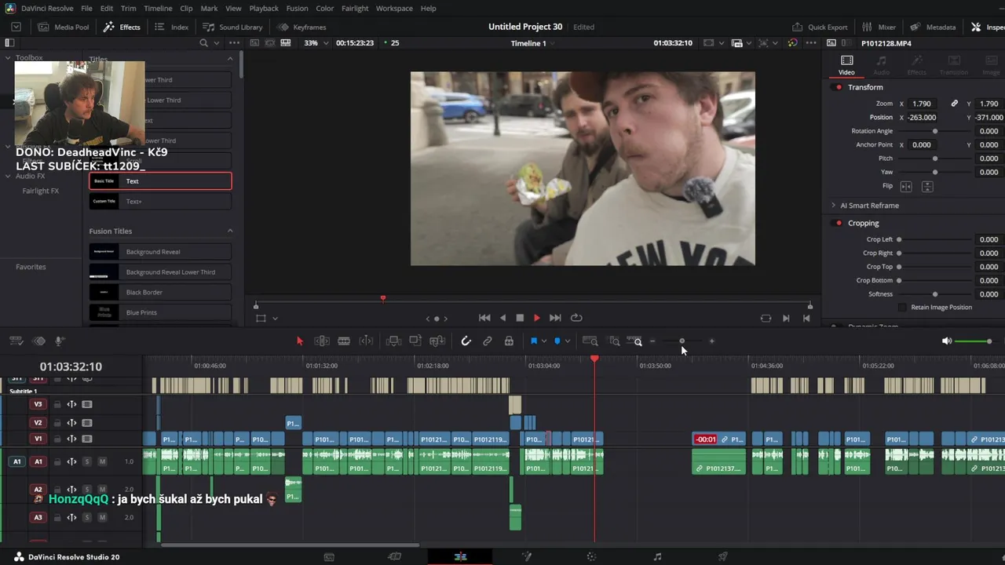1005x565 pixels.
Task: Open the Subtitle Options icon
Action: pyautogui.click(x=38, y=341)
